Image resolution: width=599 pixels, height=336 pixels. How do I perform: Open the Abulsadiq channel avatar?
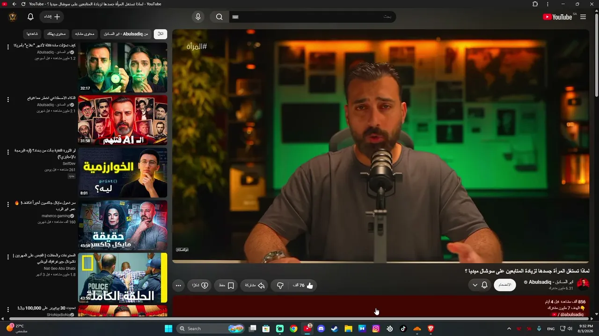583,284
